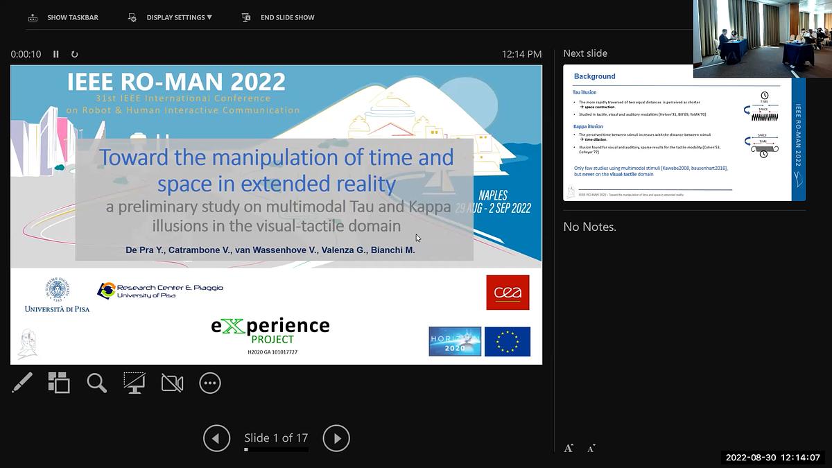Open more slide show options ellipsis
Screen dimensions: 832x468
pos(209,383)
